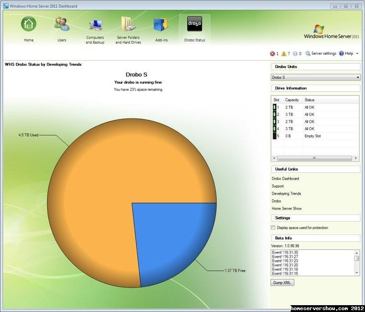Open the Support link
This screenshot has height=312, width=365.
click(x=278, y=186)
